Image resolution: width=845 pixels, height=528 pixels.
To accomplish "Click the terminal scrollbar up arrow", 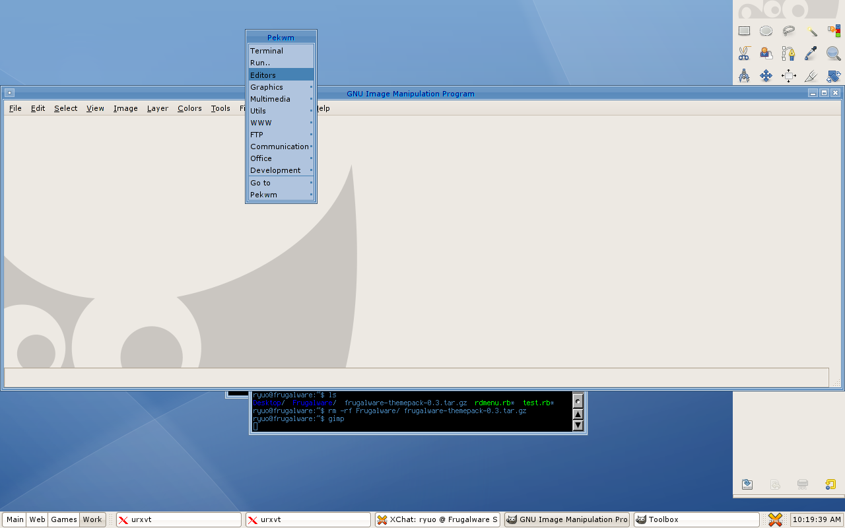I will (578, 414).
